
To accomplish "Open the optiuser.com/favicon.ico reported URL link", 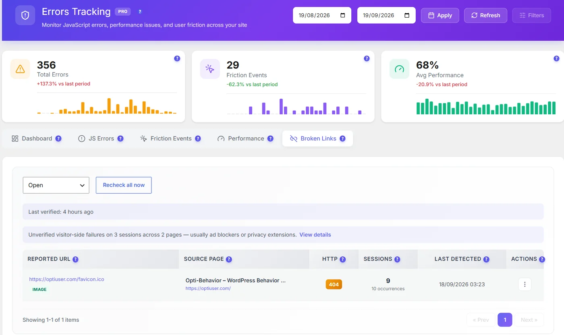I will (x=66, y=279).
